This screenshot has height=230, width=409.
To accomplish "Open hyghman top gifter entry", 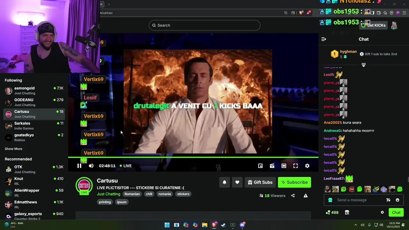I will [x=344, y=54].
